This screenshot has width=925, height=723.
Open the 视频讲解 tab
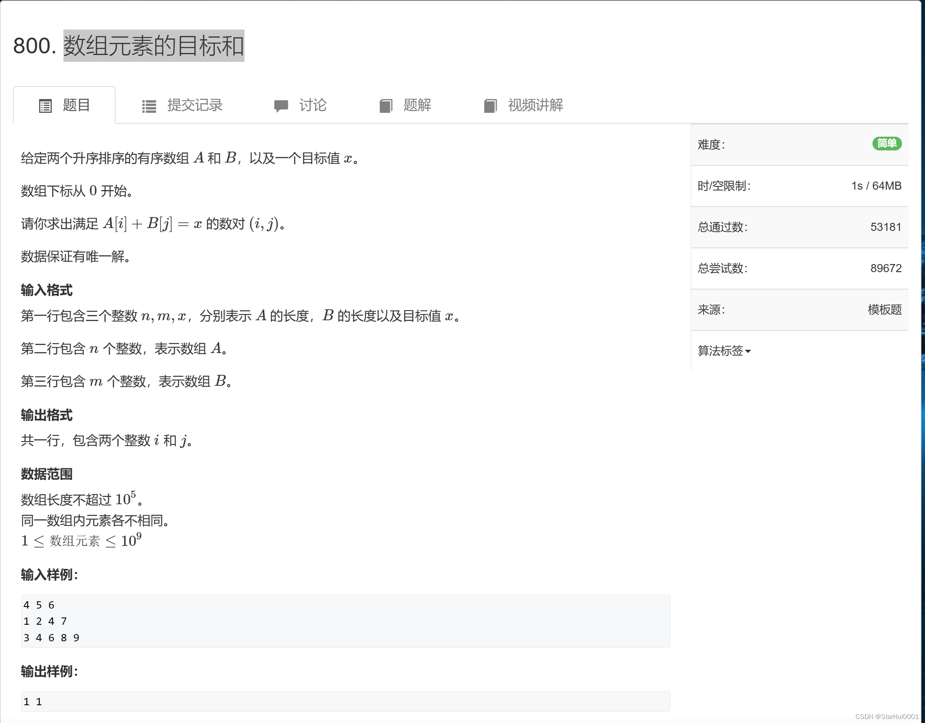click(535, 105)
